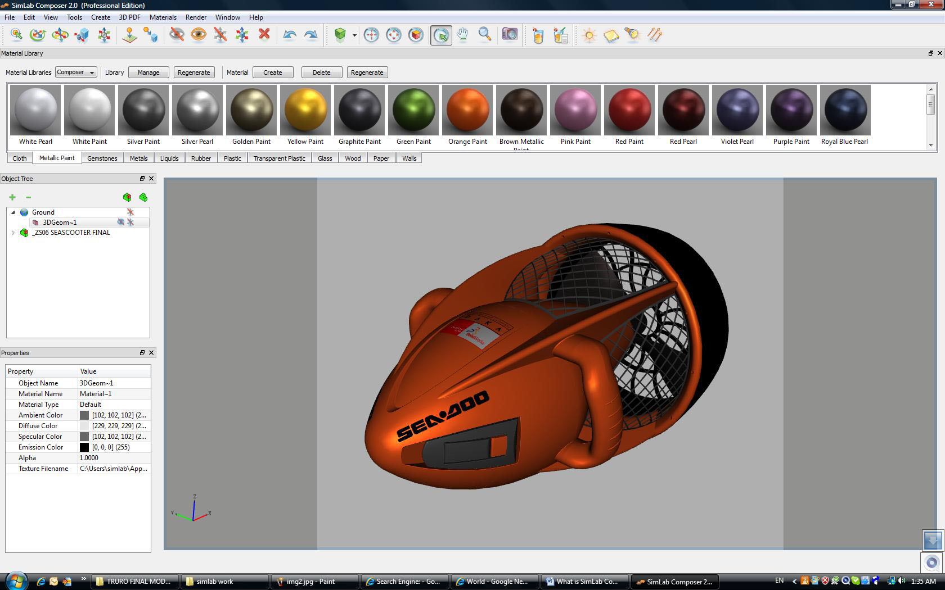
Task: Click the Specular Color swatch
Action: 84,437
